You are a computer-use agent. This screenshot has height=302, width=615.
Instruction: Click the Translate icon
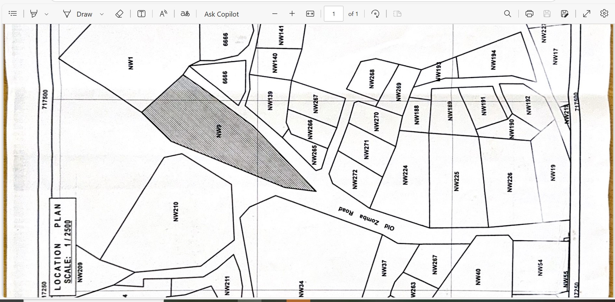click(x=185, y=14)
